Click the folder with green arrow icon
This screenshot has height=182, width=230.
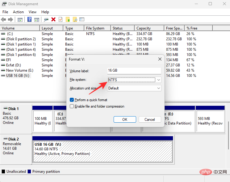tap(68, 19)
